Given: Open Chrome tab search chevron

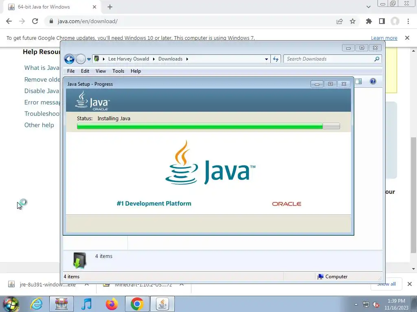Looking at the screenshot, I should (368, 7).
